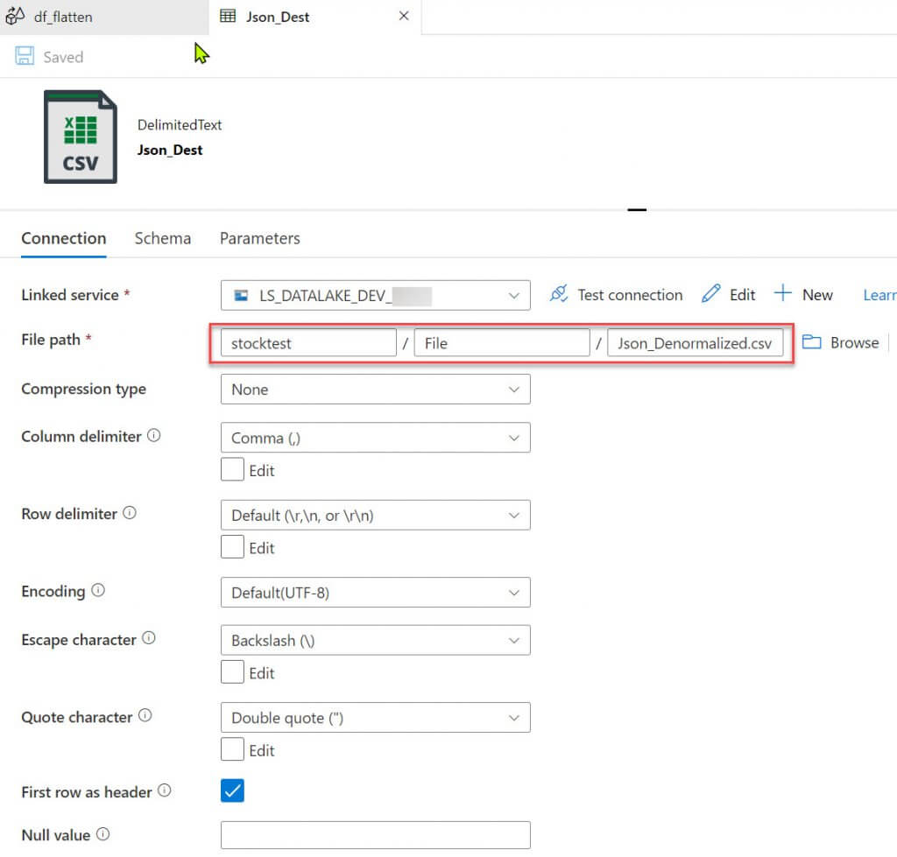897x857 pixels.
Task: Click the Edit pencil icon for linked service
Action: pos(711,294)
